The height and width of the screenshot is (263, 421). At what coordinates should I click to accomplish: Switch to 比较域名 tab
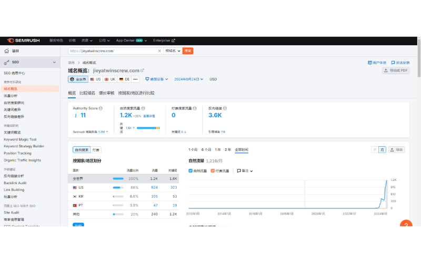[x=87, y=93]
